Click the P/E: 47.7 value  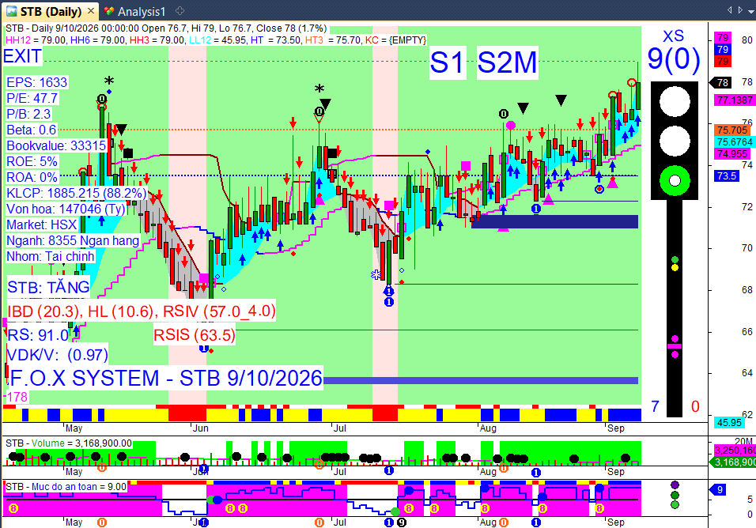tap(32, 98)
